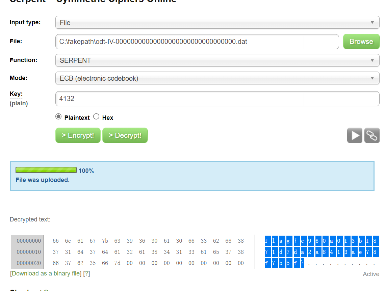Click the play/run icon button
Screen dimensions: 385x291
coord(355,135)
